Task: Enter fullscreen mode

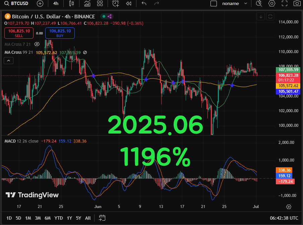Action: [x=285, y=3]
